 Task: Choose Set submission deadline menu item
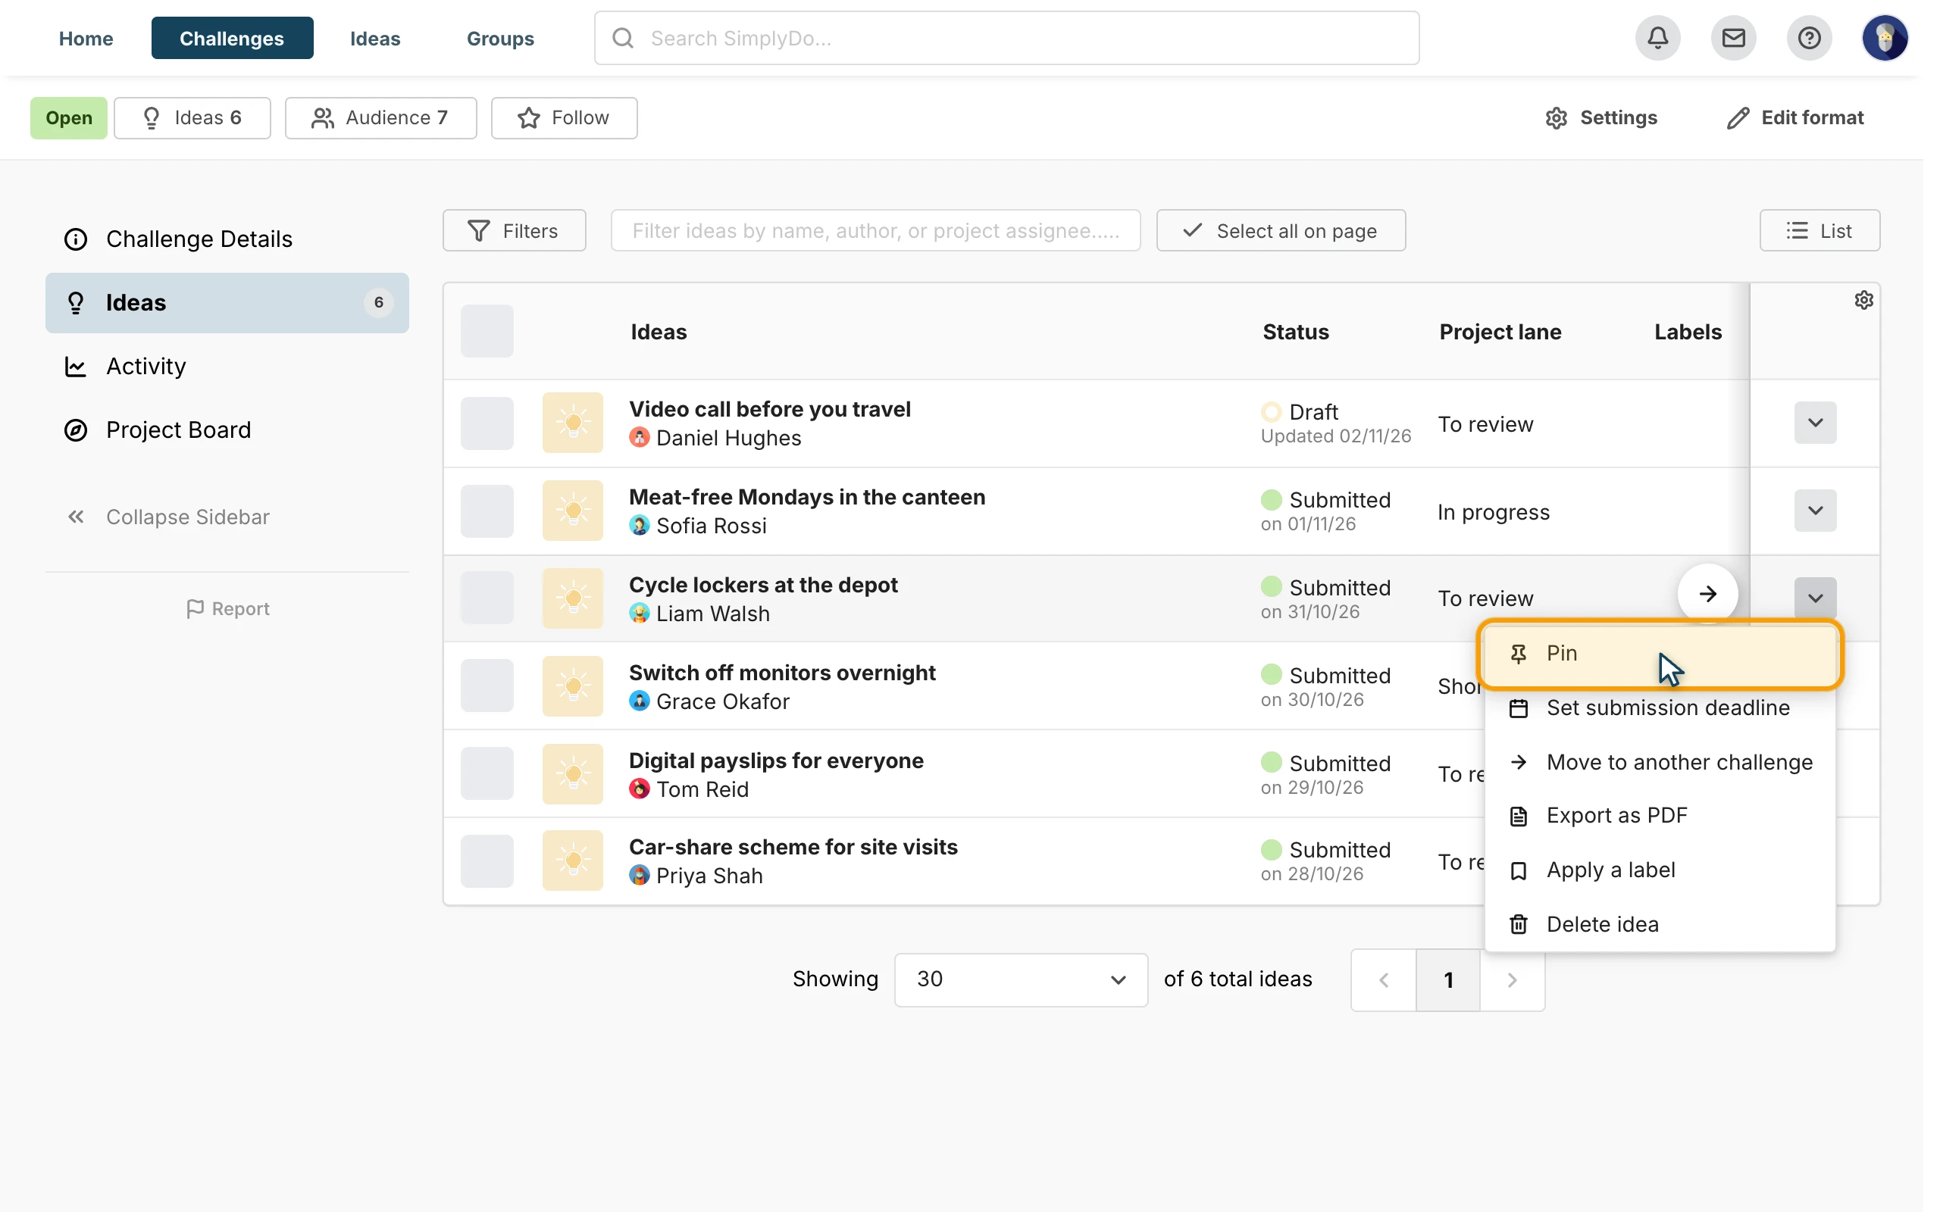click(1660, 708)
